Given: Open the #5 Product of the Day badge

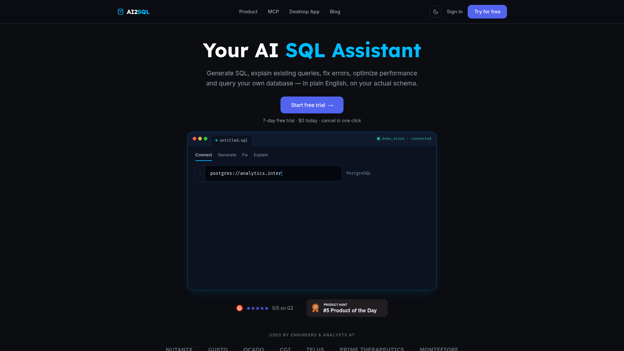Looking at the screenshot, I should coord(347,308).
